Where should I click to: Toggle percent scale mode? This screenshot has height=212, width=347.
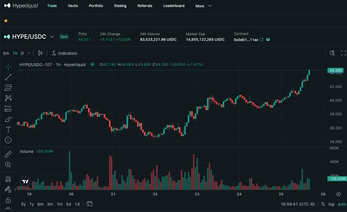click(323, 204)
